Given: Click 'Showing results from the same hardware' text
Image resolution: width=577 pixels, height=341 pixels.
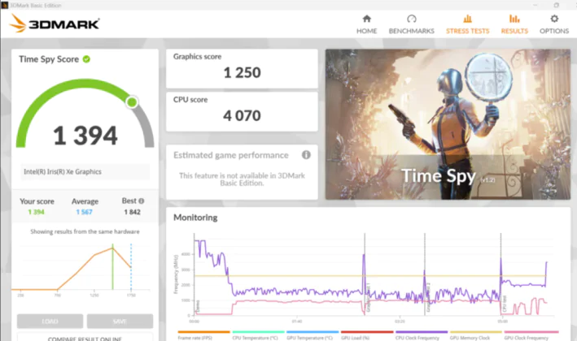Looking at the screenshot, I should (85, 231).
